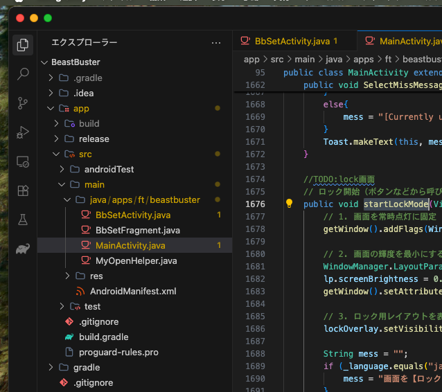Open Explorer more actions ellipsis menu

216,43
